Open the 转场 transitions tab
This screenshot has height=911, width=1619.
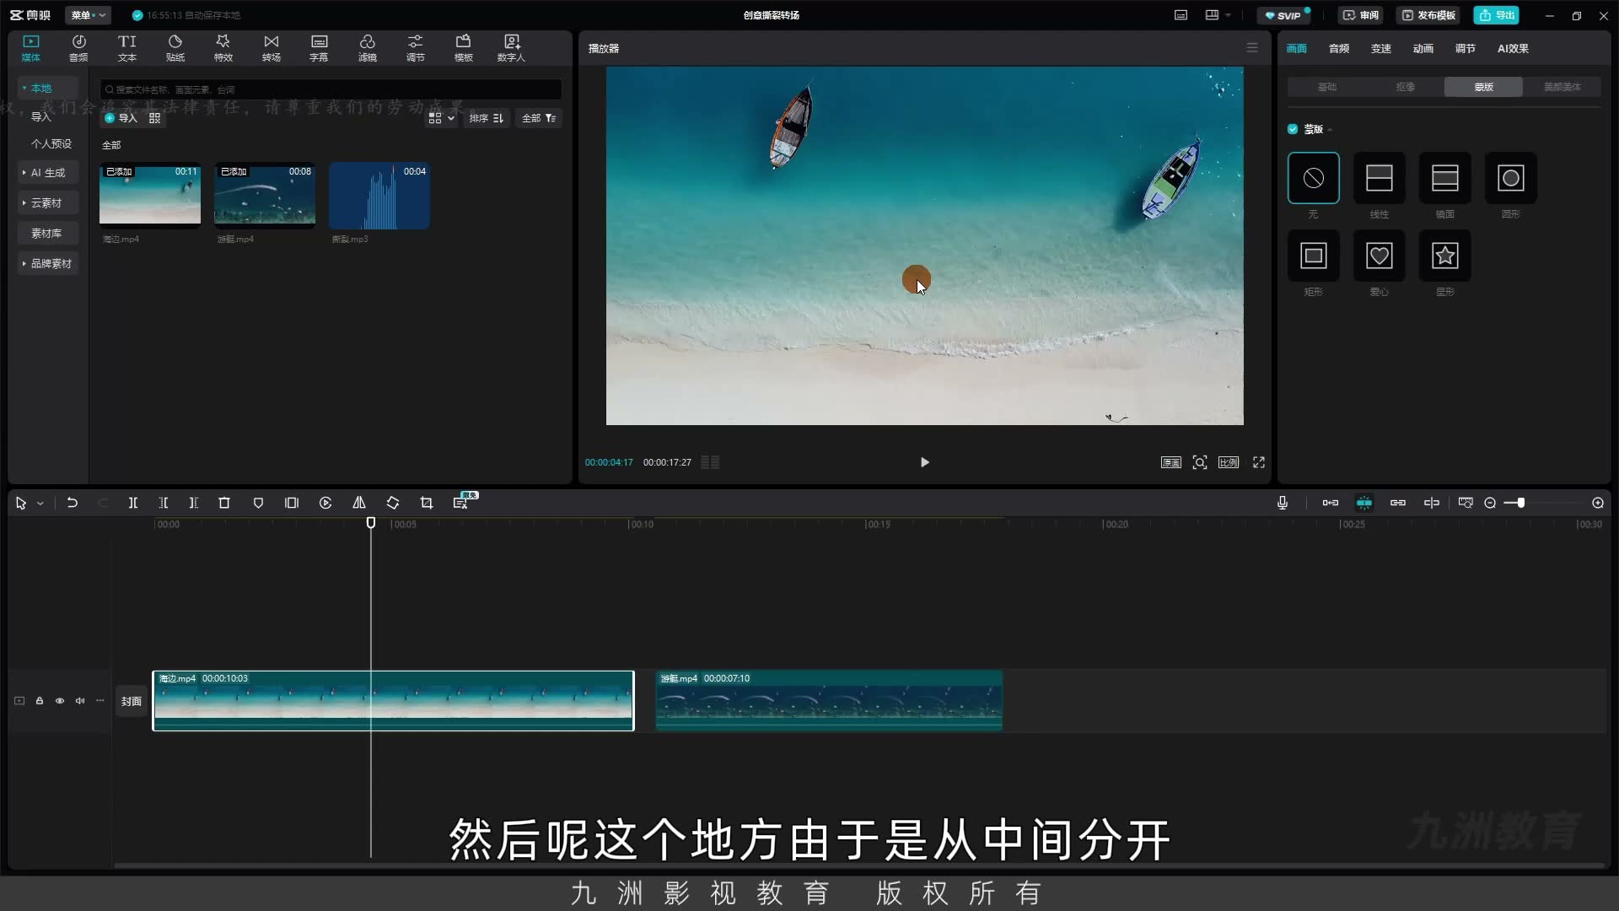point(271,48)
